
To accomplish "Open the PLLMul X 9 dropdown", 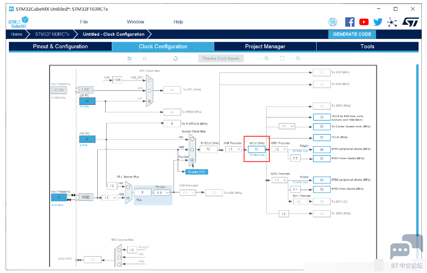I will coord(162,192).
